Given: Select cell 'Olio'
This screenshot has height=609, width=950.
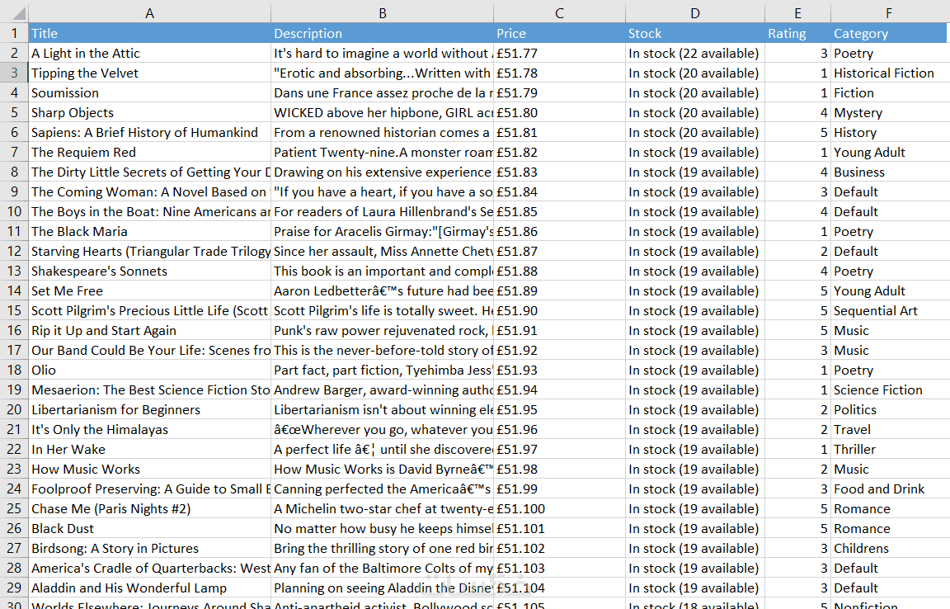Looking at the screenshot, I should tap(149, 370).
